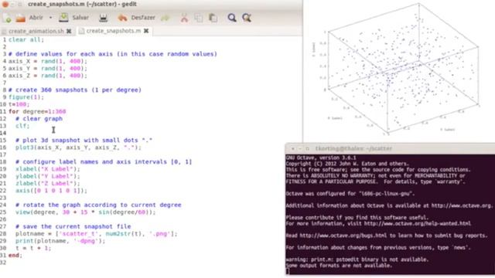Image resolution: width=495 pixels, height=278 pixels.
Task: Close the create_animation.sh tab
Action: 69,31
